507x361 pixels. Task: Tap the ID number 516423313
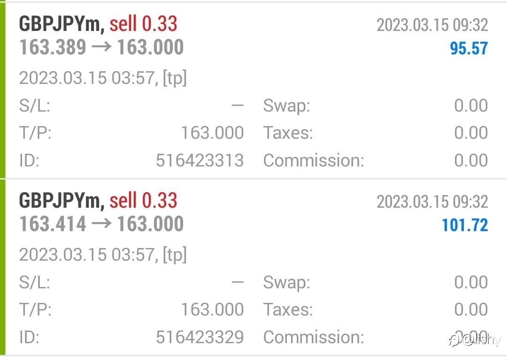(200, 161)
